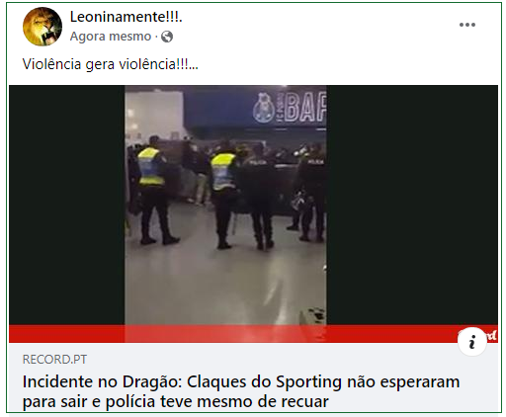Click the RECORD.PT source domain
506x417 pixels.
pos(54,359)
